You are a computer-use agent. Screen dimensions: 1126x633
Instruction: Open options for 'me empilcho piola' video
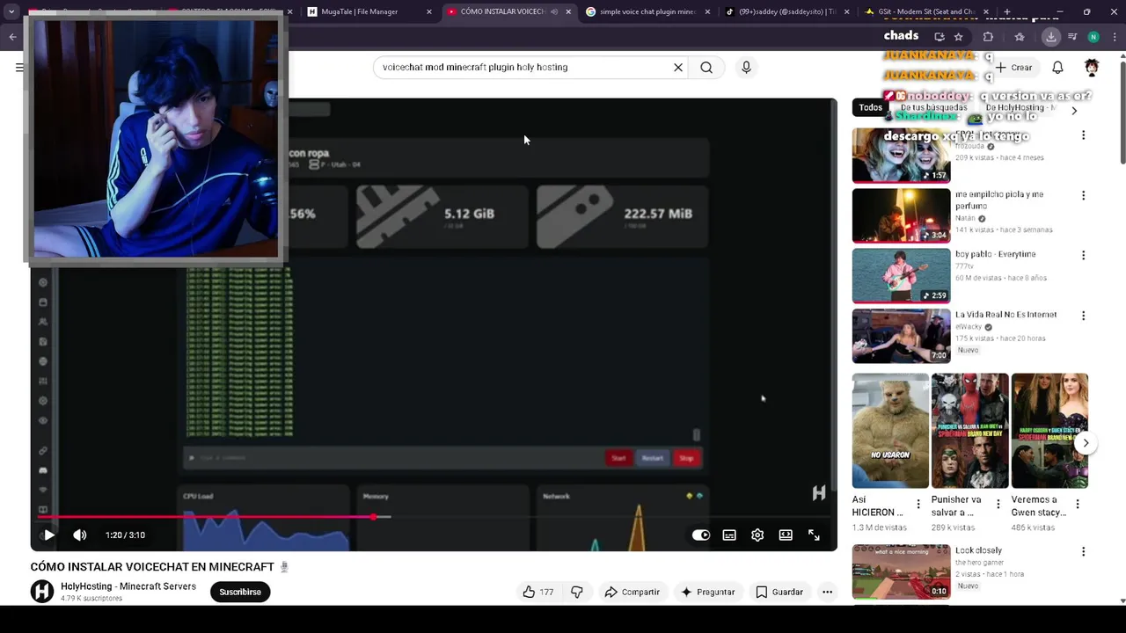click(x=1084, y=195)
